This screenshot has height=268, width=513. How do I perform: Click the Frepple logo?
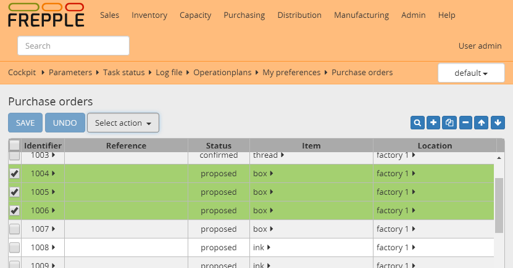(46, 15)
